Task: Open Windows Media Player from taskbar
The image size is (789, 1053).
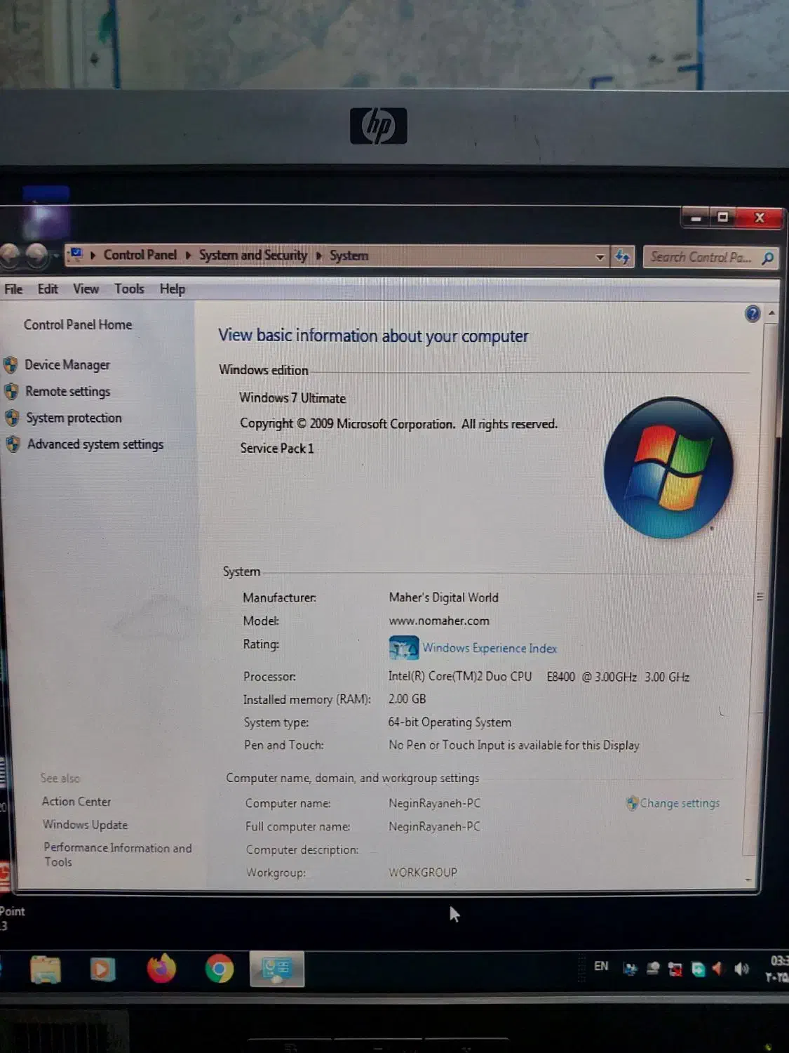Action: (x=102, y=970)
